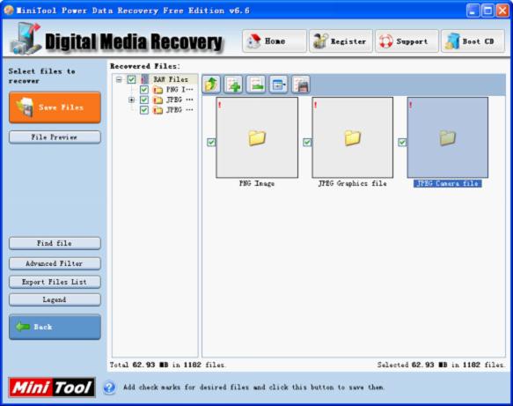Click the add-file green plus toolbar icon
Image resolution: width=513 pixels, height=406 pixels.
(233, 85)
